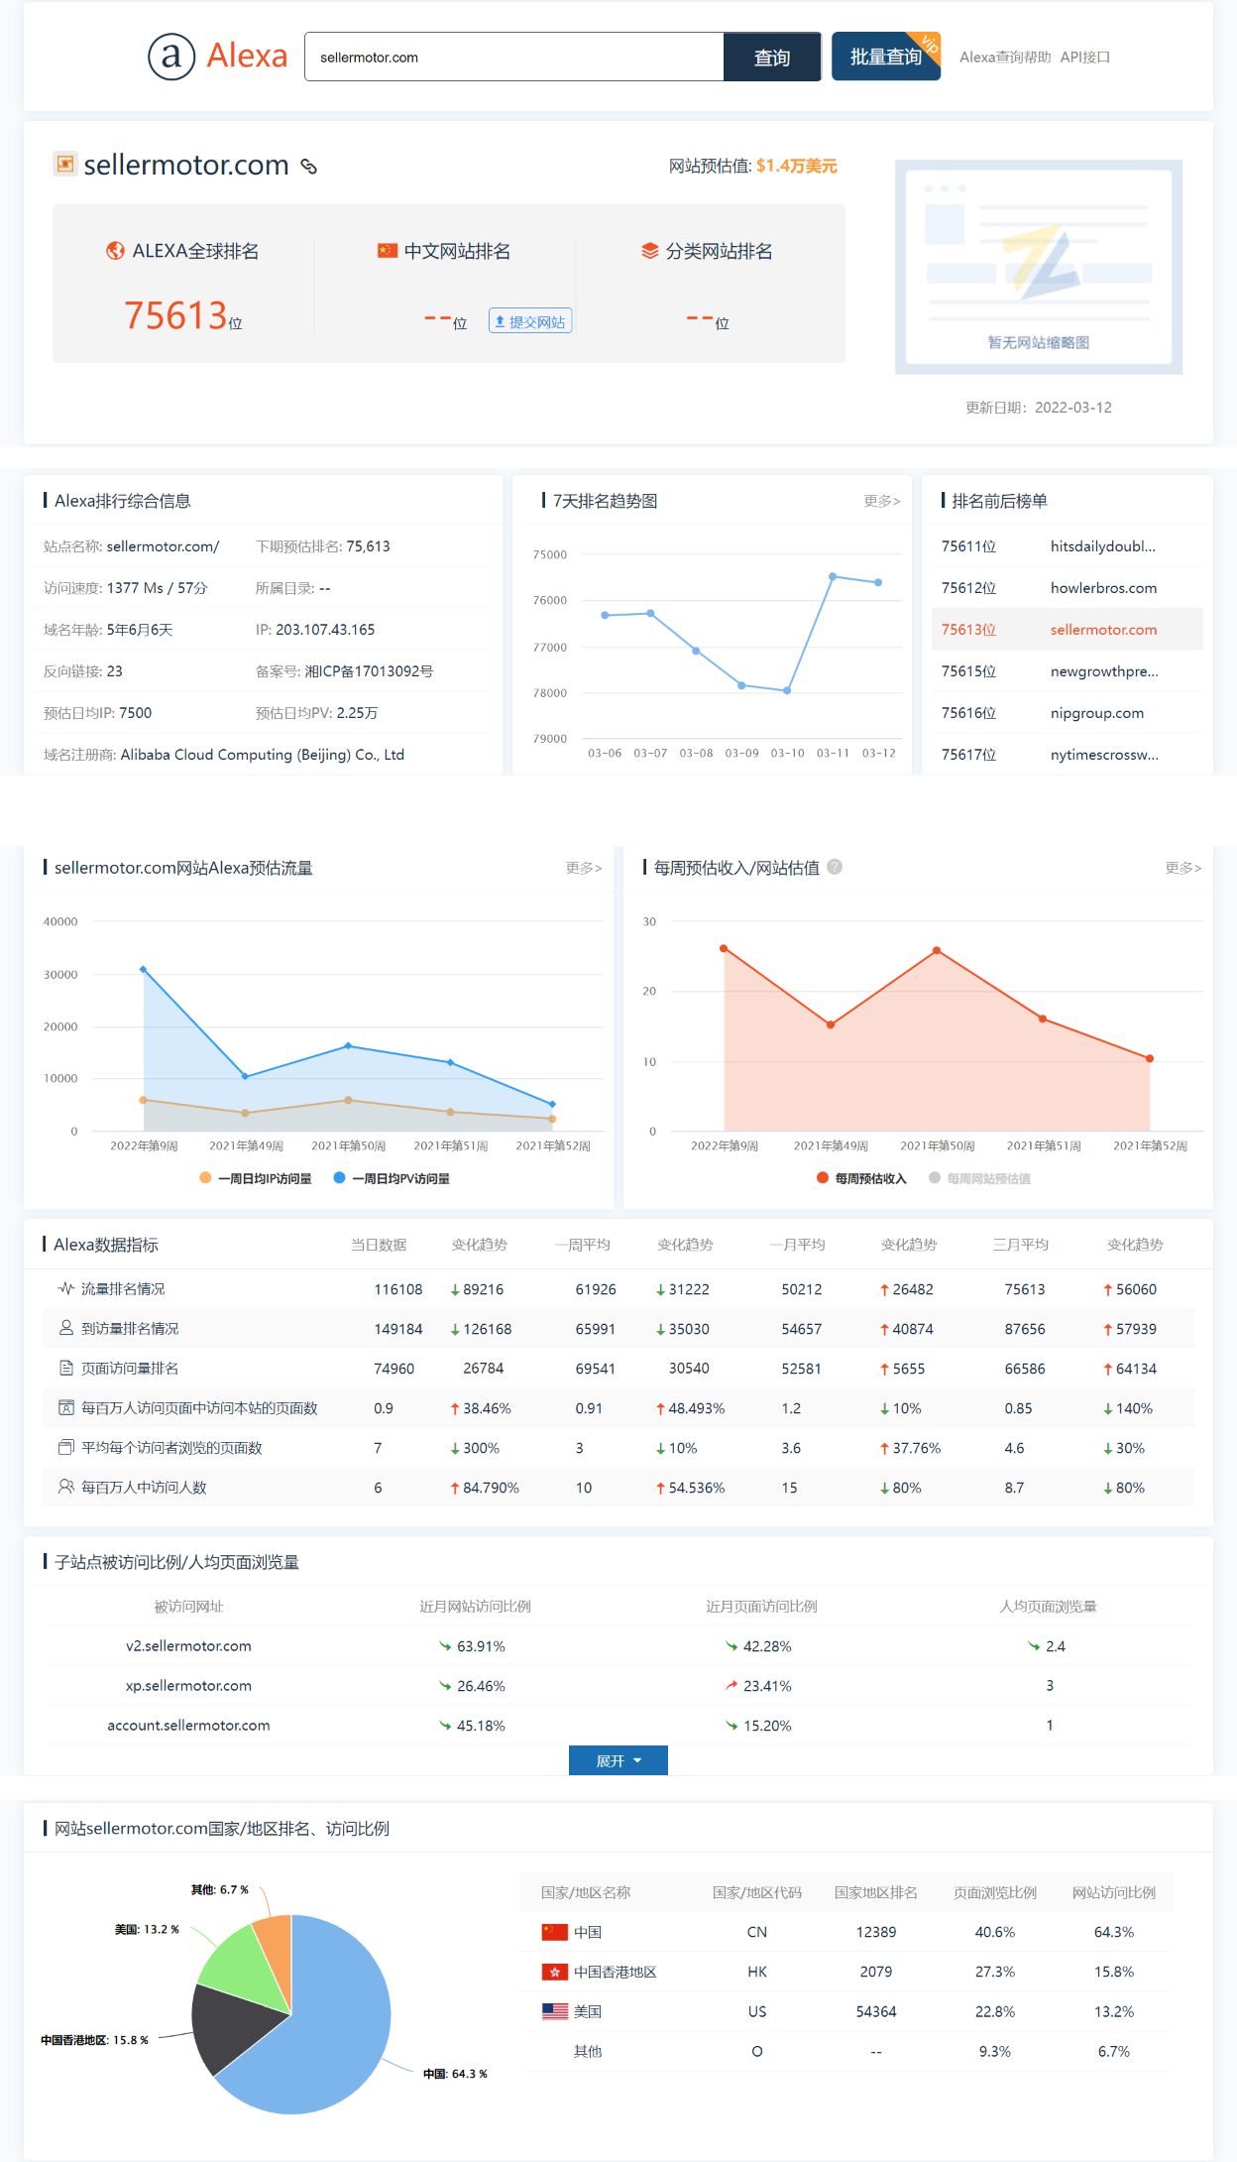Click account.sellermotor.com subdomain row
This screenshot has height=2162, width=1237.
pos(618,1726)
